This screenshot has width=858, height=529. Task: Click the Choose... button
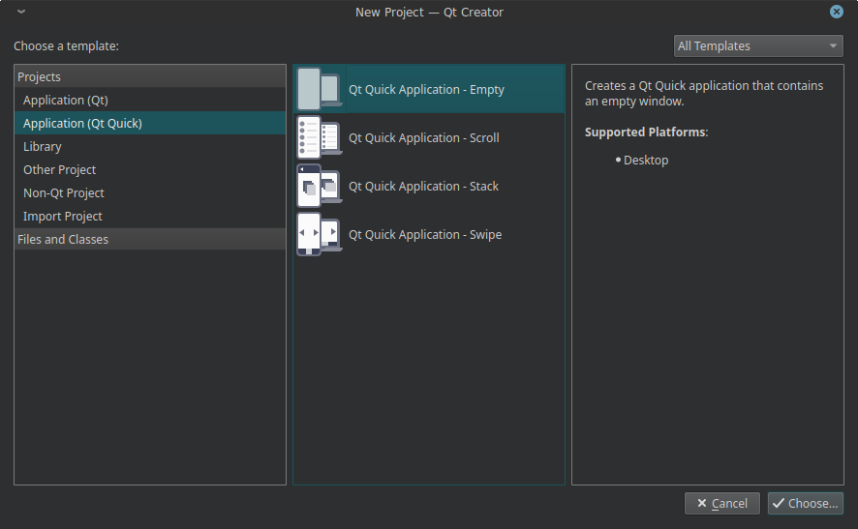pyautogui.click(x=805, y=503)
